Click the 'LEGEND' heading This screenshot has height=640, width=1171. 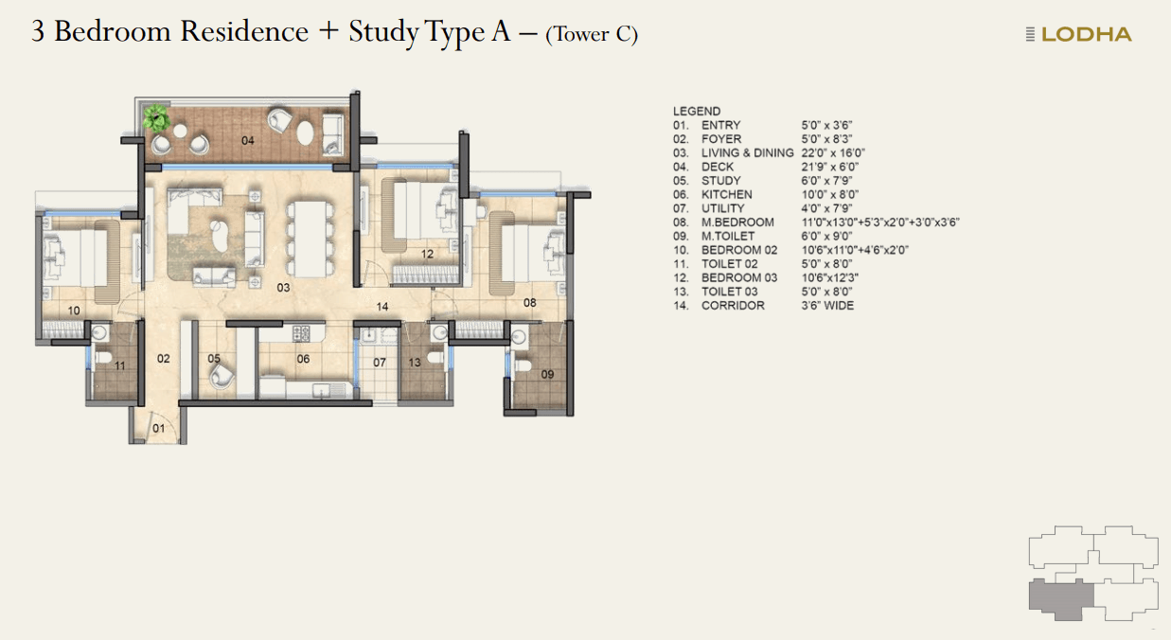(697, 111)
